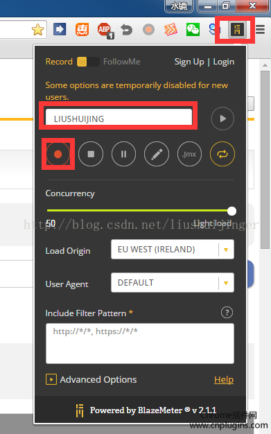Open the User Agent dropdown

tap(173, 283)
